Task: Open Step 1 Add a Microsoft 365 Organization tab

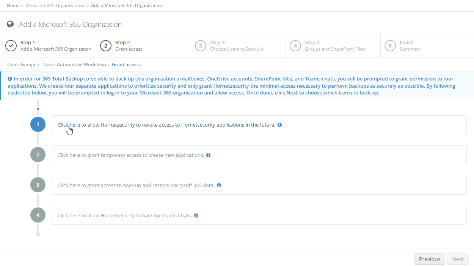Action: 48,46
